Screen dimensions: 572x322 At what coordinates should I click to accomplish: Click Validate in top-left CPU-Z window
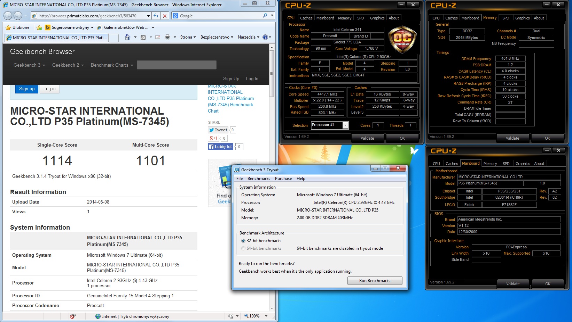click(x=367, y=138)
